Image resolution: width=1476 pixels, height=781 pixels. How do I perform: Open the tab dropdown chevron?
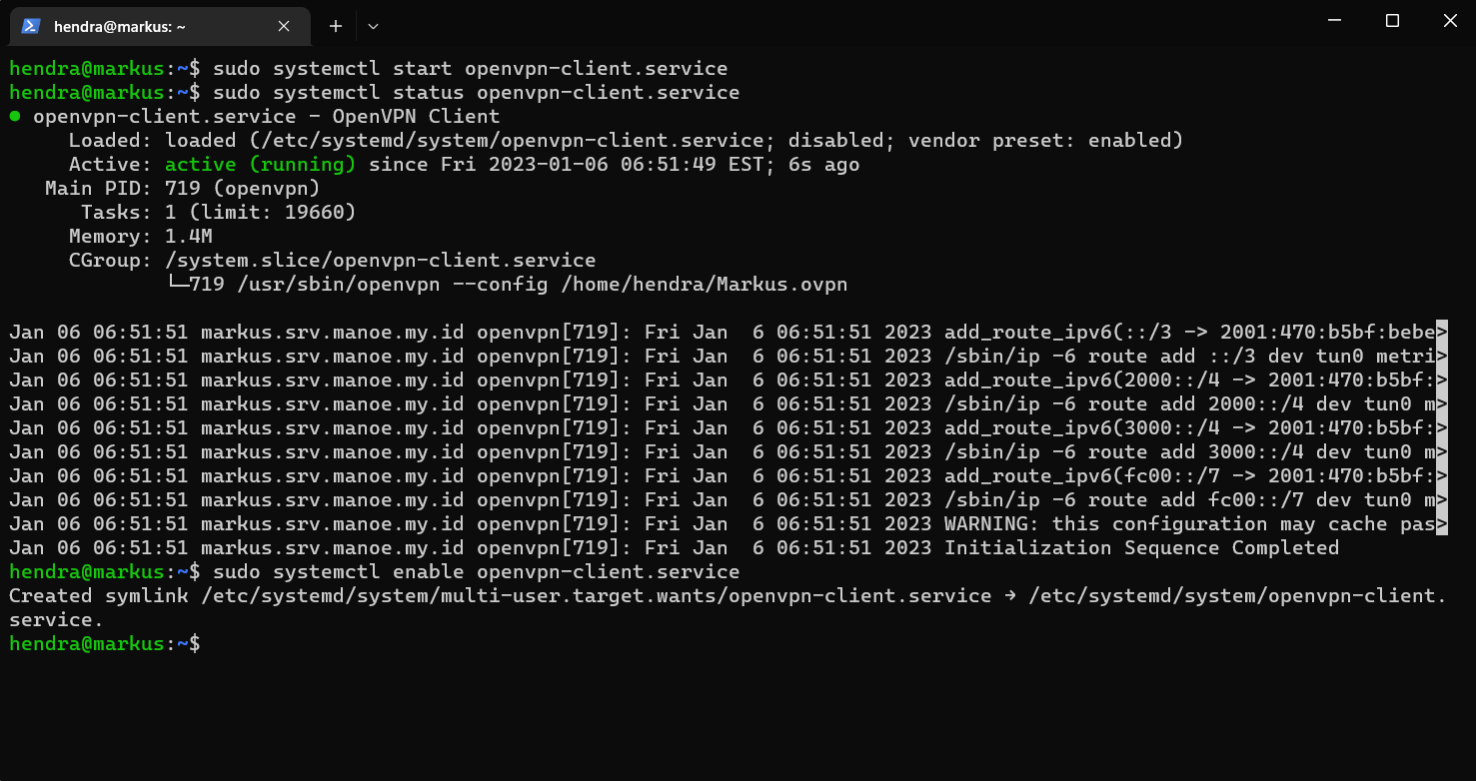371,25
